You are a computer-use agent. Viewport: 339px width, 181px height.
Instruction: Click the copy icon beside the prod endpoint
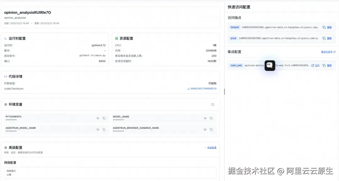coord(325,38)
